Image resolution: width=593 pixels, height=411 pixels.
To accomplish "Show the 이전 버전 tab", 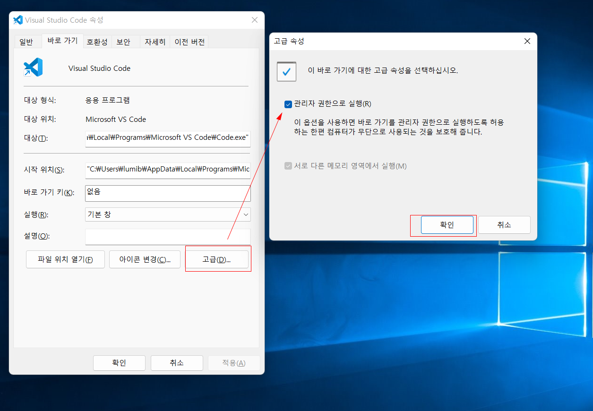I will pyautogui.click(x=189, y=42).
